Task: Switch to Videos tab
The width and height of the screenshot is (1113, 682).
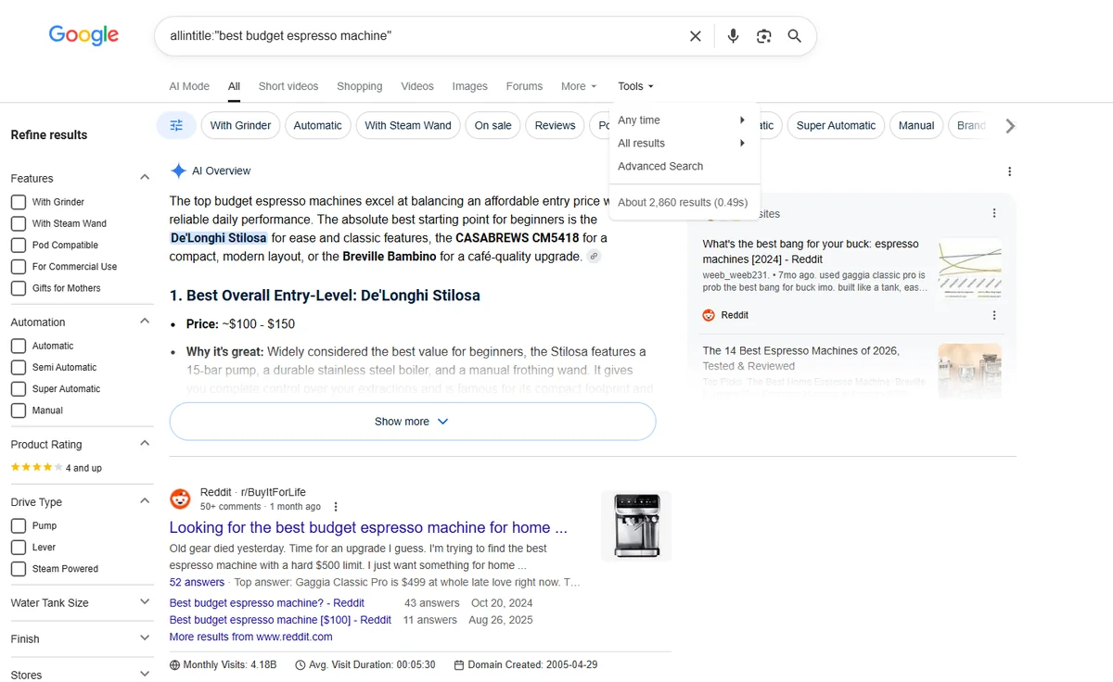Action: (x=417, y=86)
